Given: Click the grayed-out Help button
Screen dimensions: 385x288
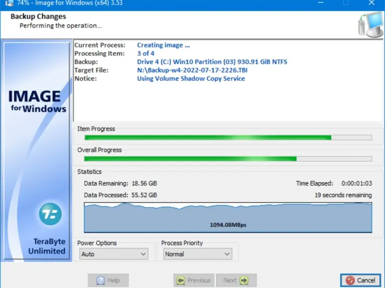Looking at the screenshot, I should (x=108, y=280).
